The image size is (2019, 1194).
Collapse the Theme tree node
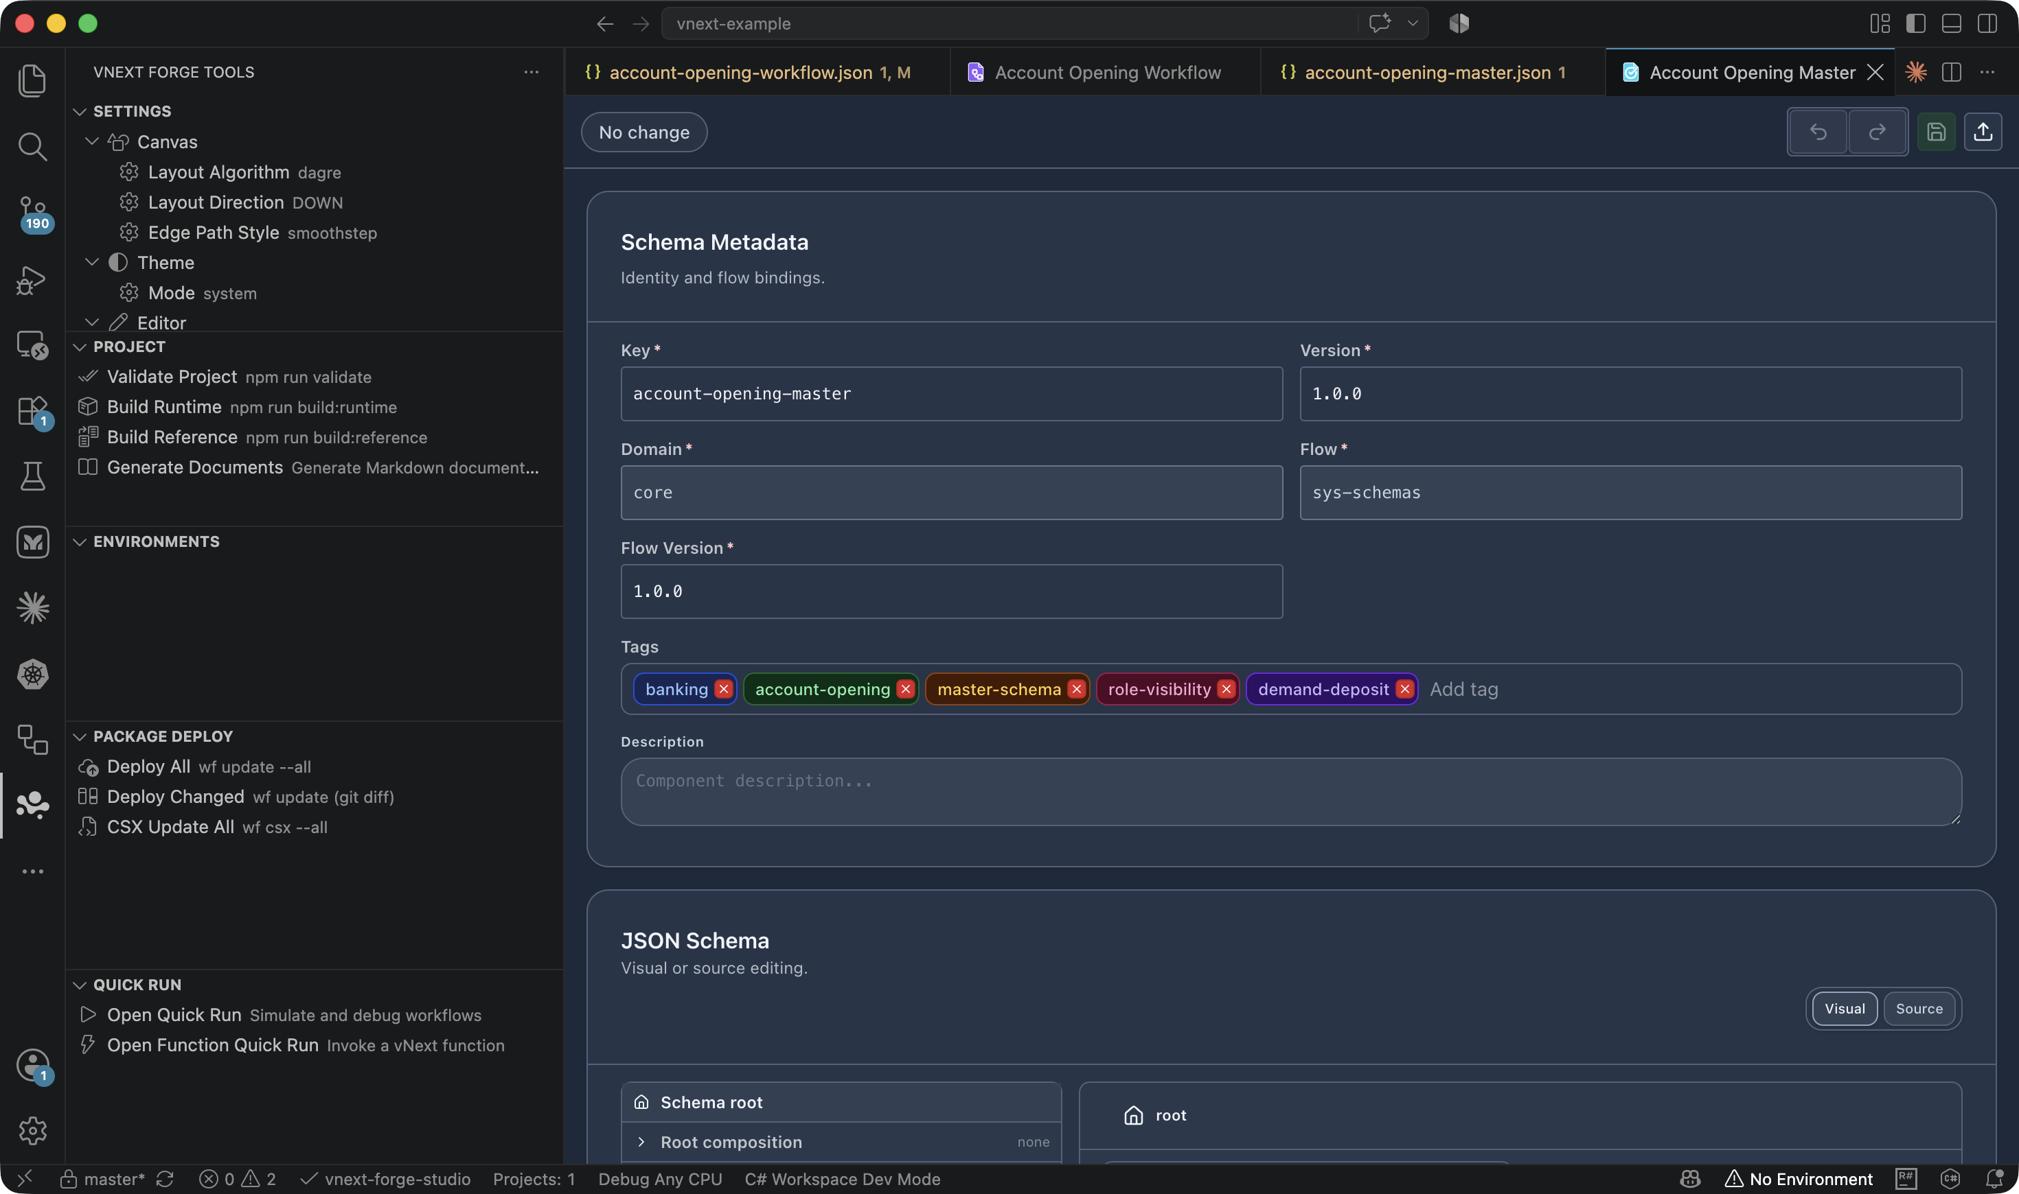[93, 262]
